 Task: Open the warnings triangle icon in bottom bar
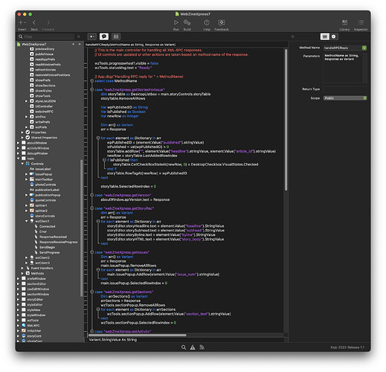pos(193,347)
